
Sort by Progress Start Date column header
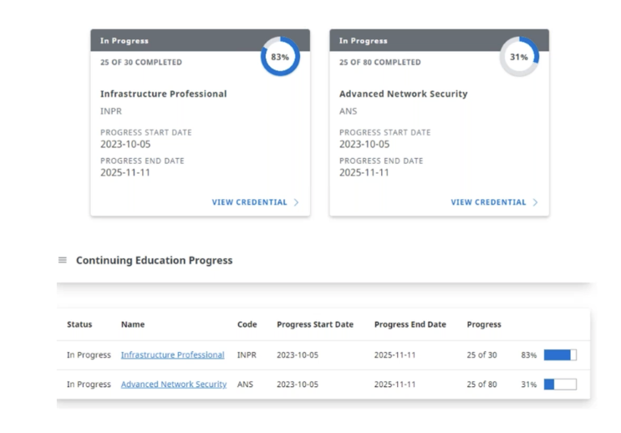tap(314, 324)
